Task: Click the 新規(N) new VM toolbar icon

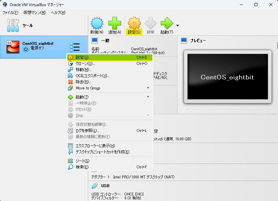Action: [97, 23]
